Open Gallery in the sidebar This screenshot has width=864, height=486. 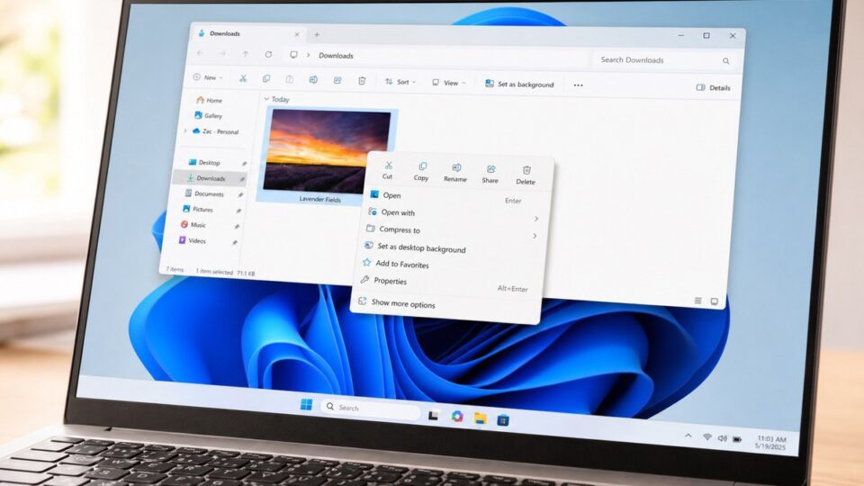[208, 116]
